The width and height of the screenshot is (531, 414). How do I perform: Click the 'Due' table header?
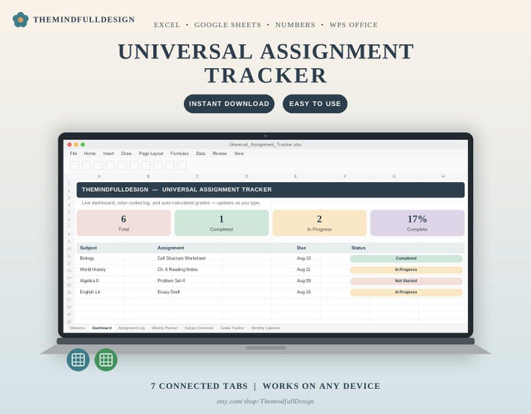[302, 248]
